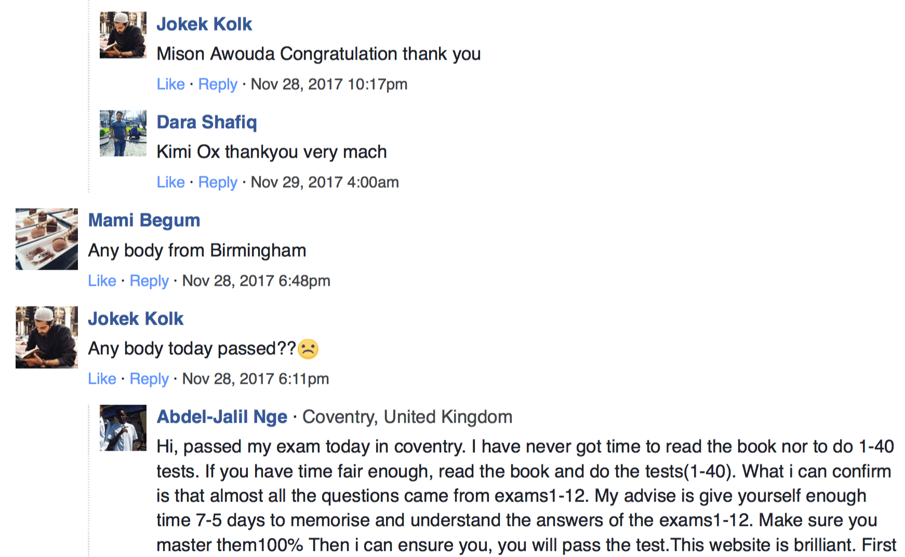Click the Nov 29, 2017 4:00am timestamp

(x=325, y=182)
